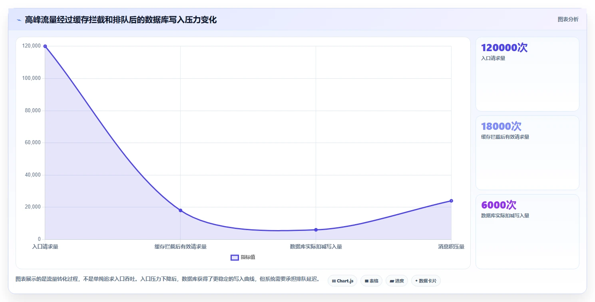Click the 数据卡片 chip
The image size is (595, 302).
[x=426, y=281]
